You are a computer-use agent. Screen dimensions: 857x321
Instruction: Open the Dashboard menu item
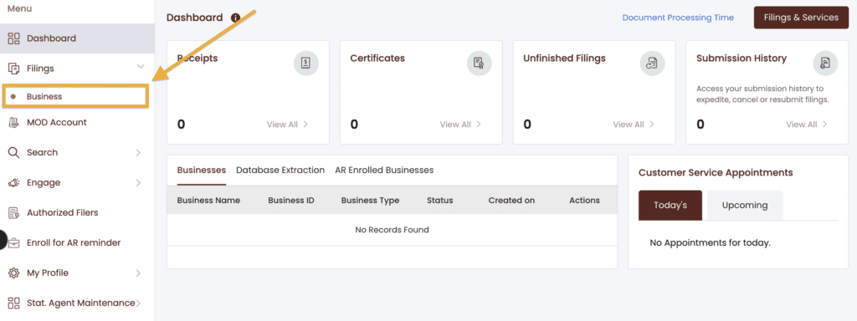tap(77, 38)
